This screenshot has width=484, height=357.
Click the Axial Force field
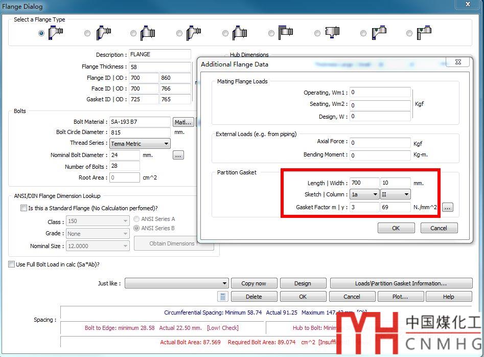point(380,142)
